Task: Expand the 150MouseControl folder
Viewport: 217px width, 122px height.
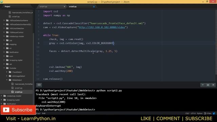Action: (x=4, y=32)
